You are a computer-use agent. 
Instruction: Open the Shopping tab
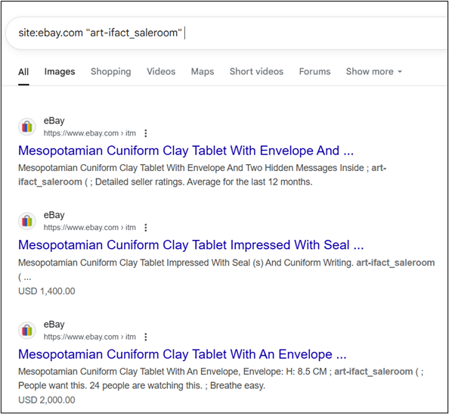click(111, 72)
